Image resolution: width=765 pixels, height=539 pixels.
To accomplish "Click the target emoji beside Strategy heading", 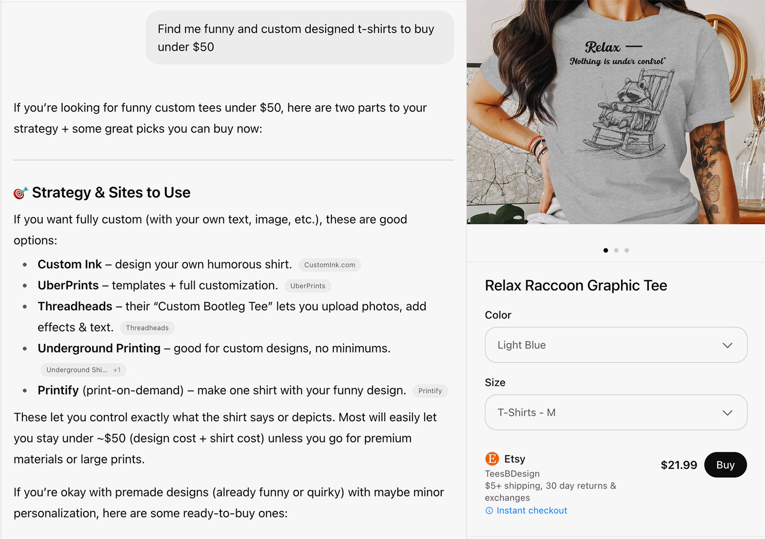I will pos(21,193).
